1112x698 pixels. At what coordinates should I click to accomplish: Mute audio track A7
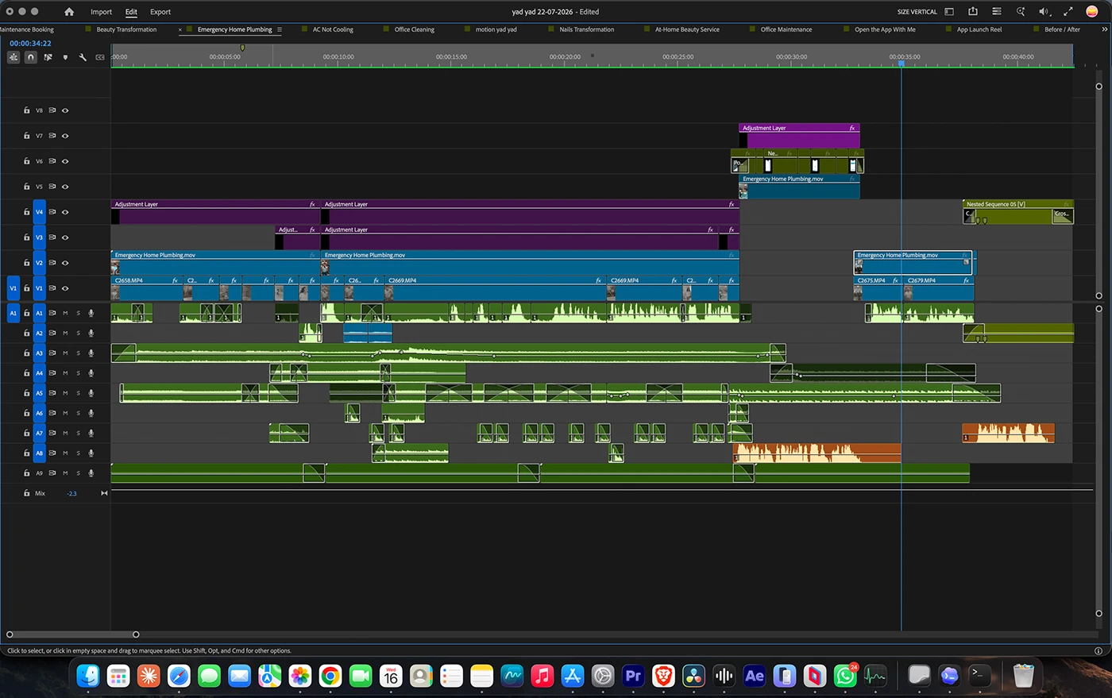65,433
